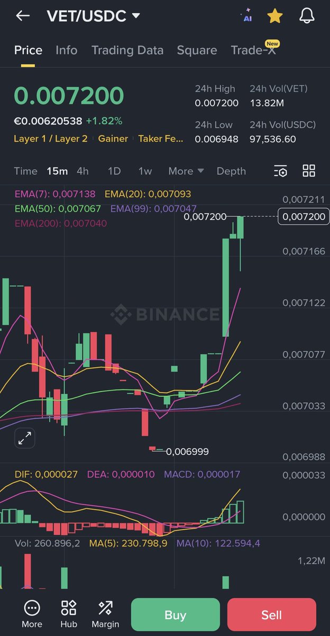Open the Trade-X tab

click(253, 50)
